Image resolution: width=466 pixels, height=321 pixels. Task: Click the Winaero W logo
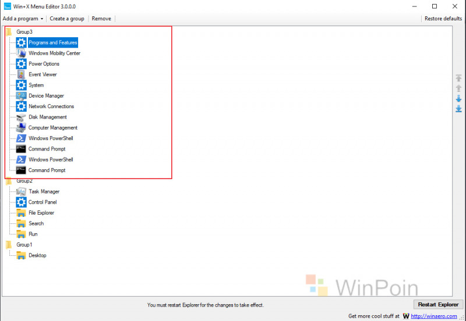tap(406, 316)
